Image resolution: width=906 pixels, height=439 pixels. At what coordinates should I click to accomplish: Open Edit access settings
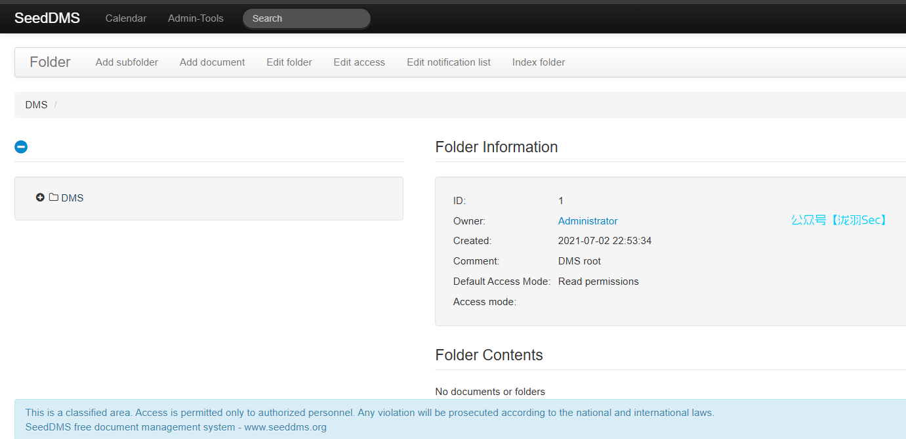[x=359, y=62]
